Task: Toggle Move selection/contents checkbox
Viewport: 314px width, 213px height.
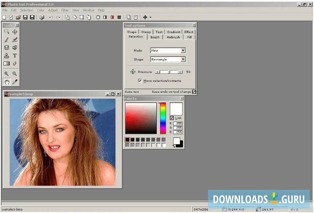Action: (x=140, y=81)
